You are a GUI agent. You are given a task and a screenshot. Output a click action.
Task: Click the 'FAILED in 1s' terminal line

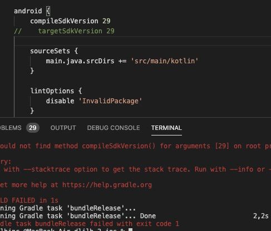(29, 200)
